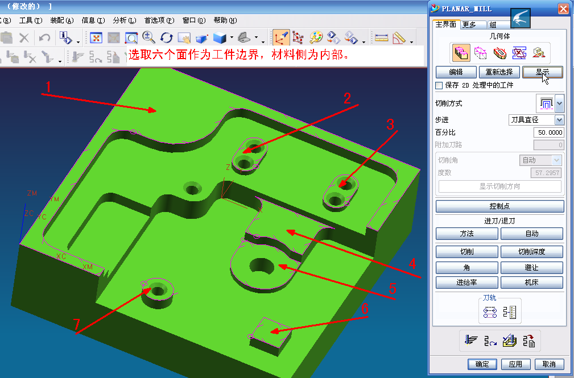Open dropdown arrow beside Measure angle icon
Viewport: 574px width, 378px height.
pos(411,41)
